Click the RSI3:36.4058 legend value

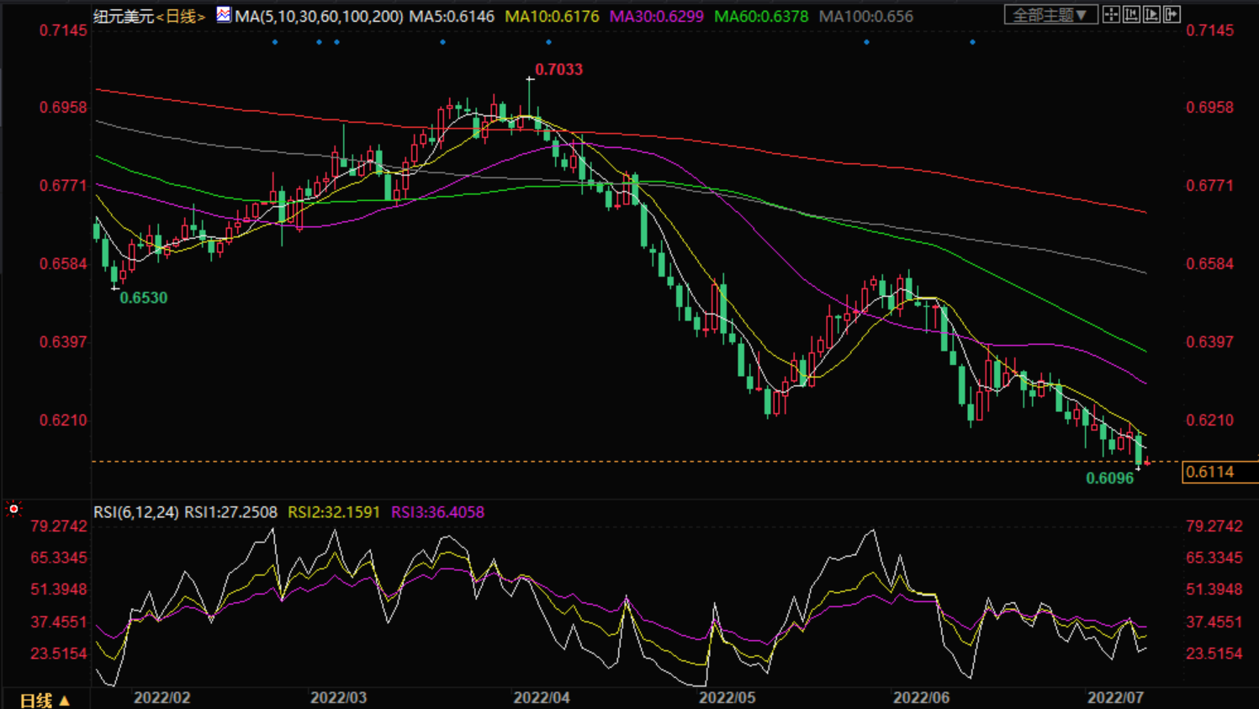437,512
